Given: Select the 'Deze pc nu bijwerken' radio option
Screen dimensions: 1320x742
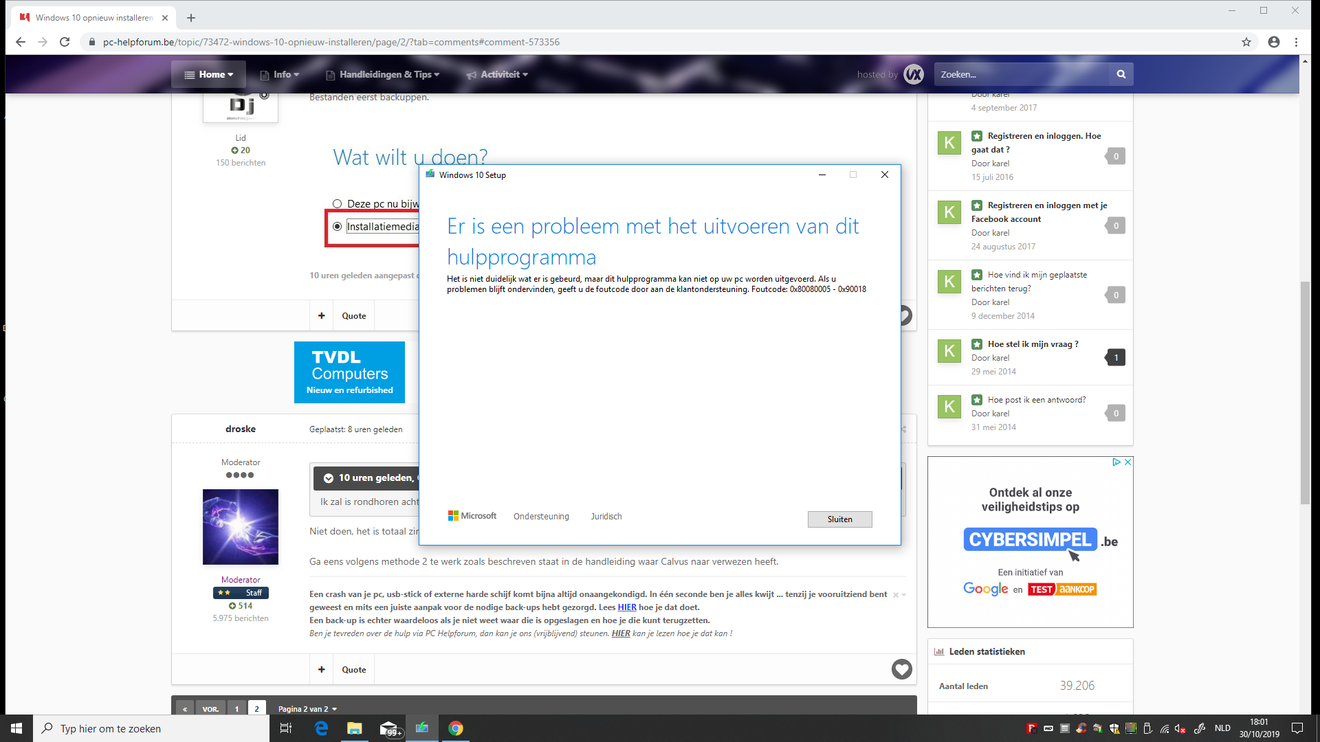Looking at the screenshot, I should pos(337,204).
